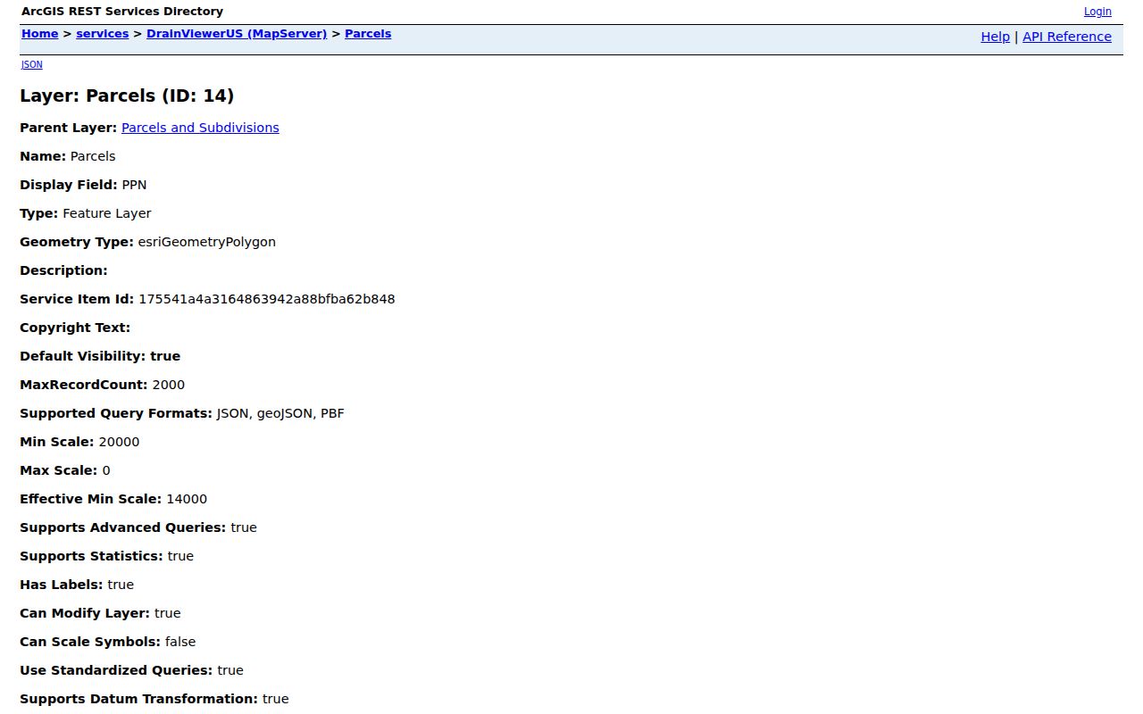Image resolution: width=1143 pixels, height=714 pixels.
Task: Click the Can Scale Symbols false value
Action: [180, 642]
